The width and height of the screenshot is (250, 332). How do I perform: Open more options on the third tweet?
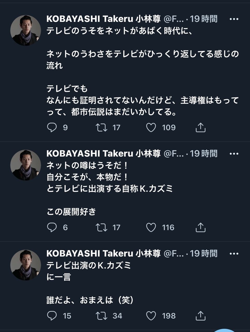point(234,254)
